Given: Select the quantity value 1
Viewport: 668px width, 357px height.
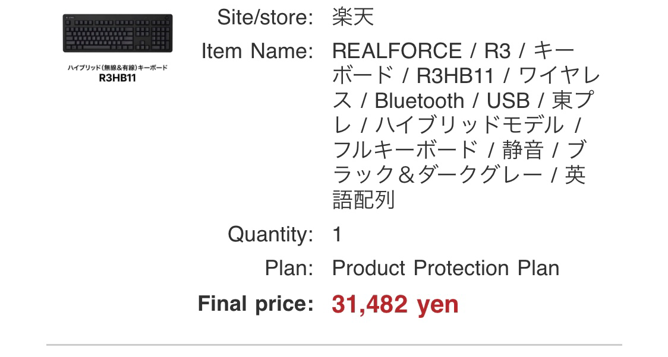Looking at the screenshot, I should tap(337, 235).
